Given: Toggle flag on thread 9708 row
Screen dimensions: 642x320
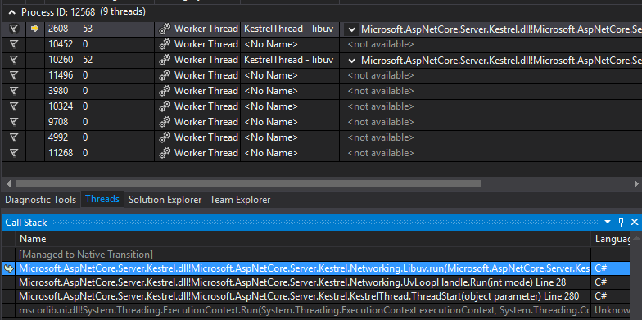Looking at the screenshot, I should [x=14, y=122].
